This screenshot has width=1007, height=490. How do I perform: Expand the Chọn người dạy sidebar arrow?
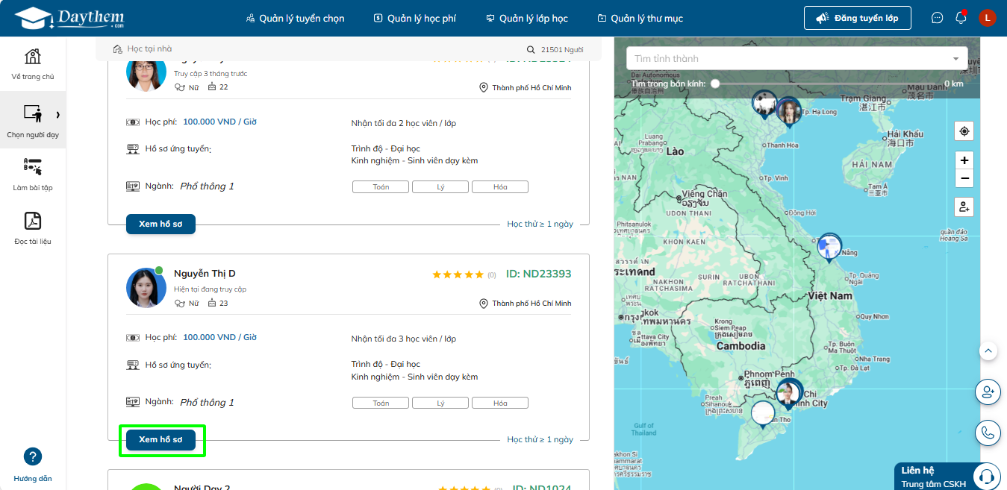pyautogui.click(x=57, y=114)
